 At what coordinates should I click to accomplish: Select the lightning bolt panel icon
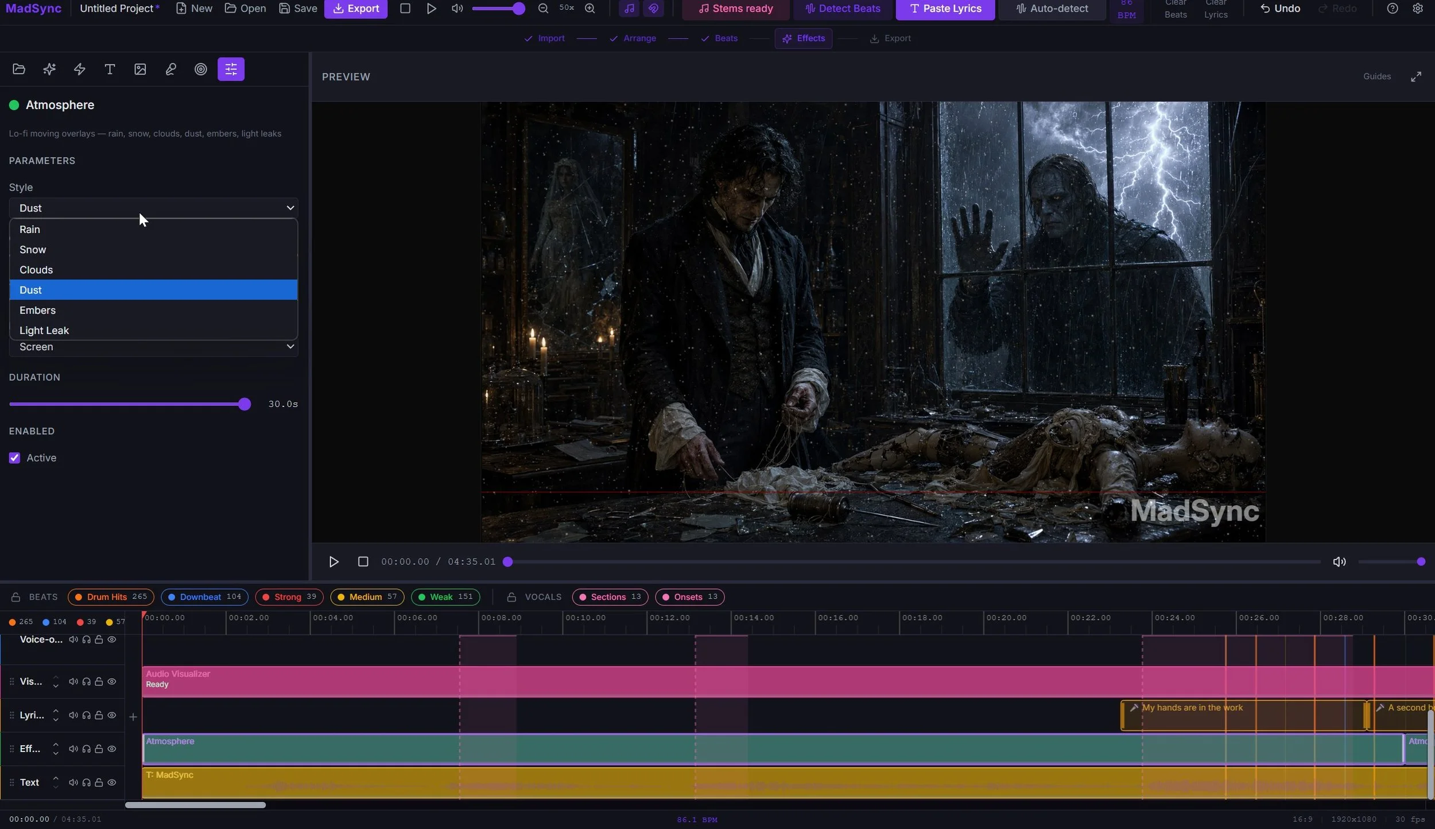(x=80, y=69)
